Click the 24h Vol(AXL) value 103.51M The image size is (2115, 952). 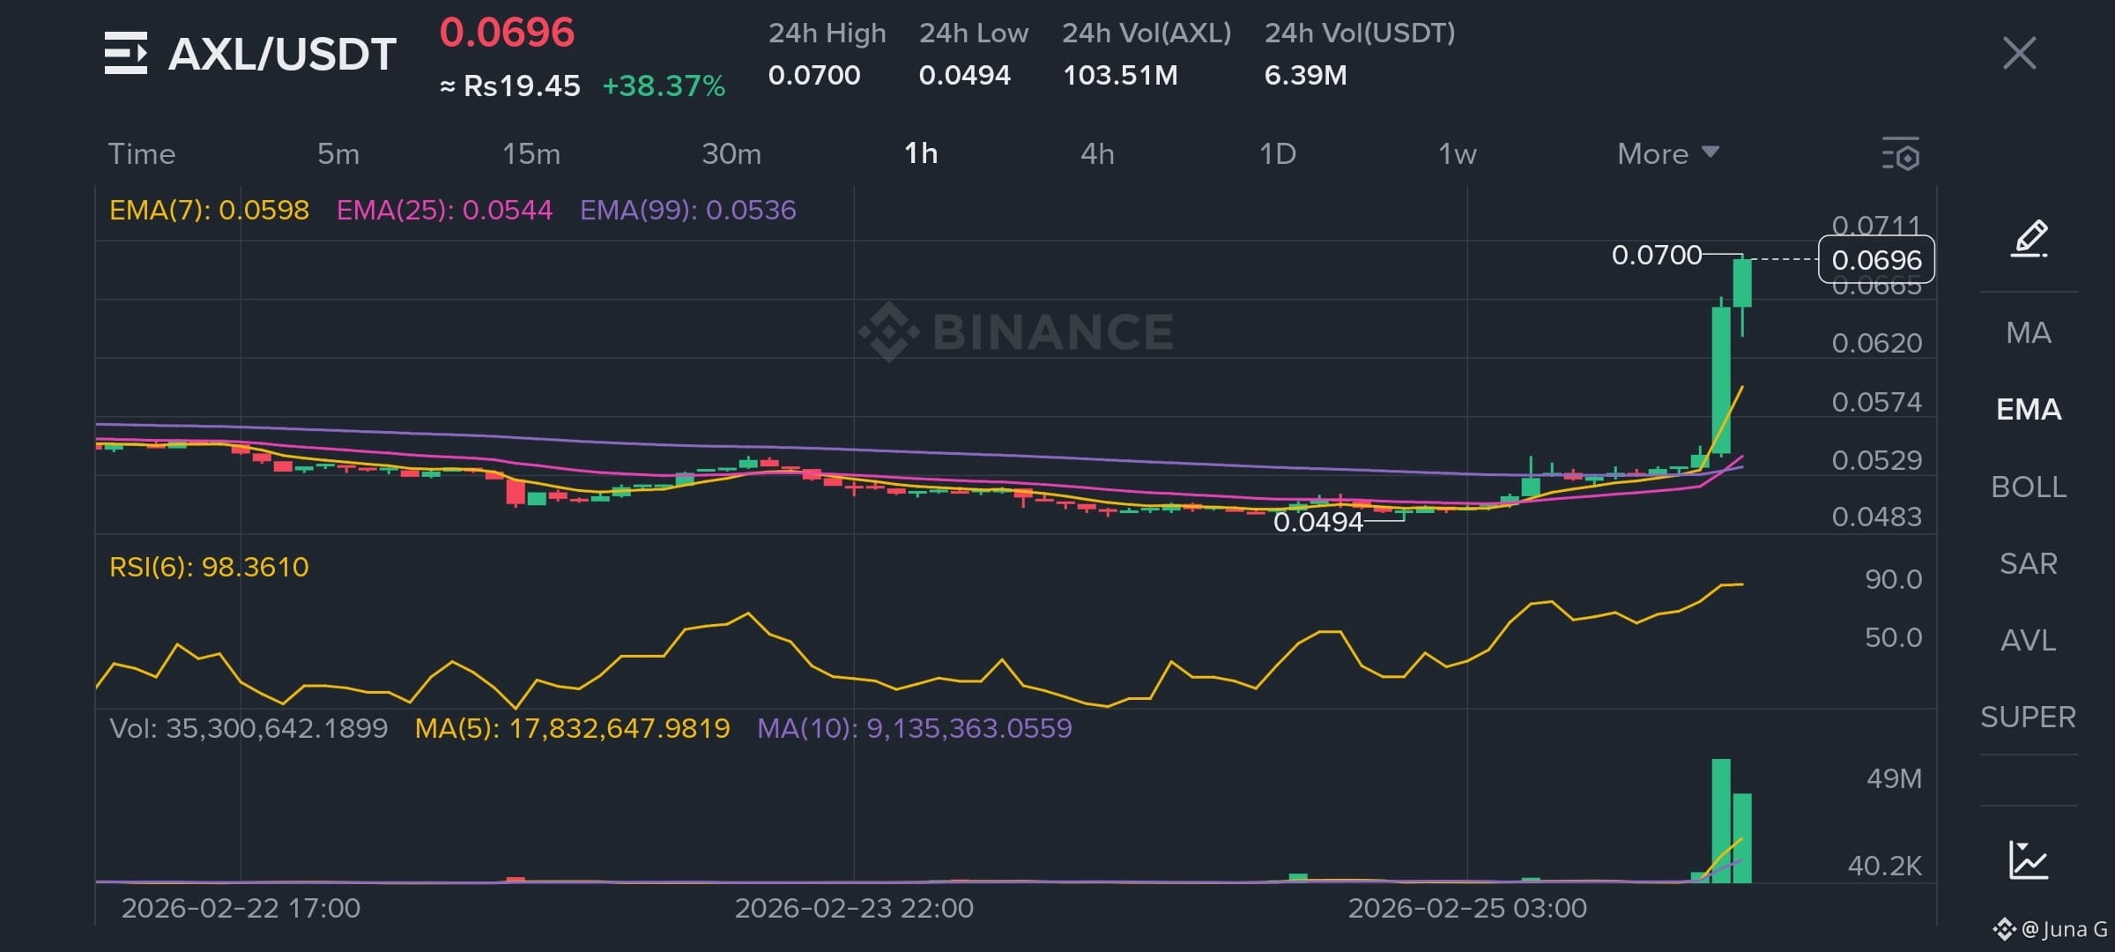pyautogui.click(x=1120, y=76)
